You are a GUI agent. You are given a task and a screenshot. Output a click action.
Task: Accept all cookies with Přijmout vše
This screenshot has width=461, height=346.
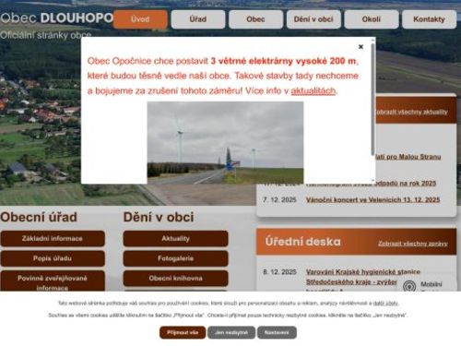(183, 332)
